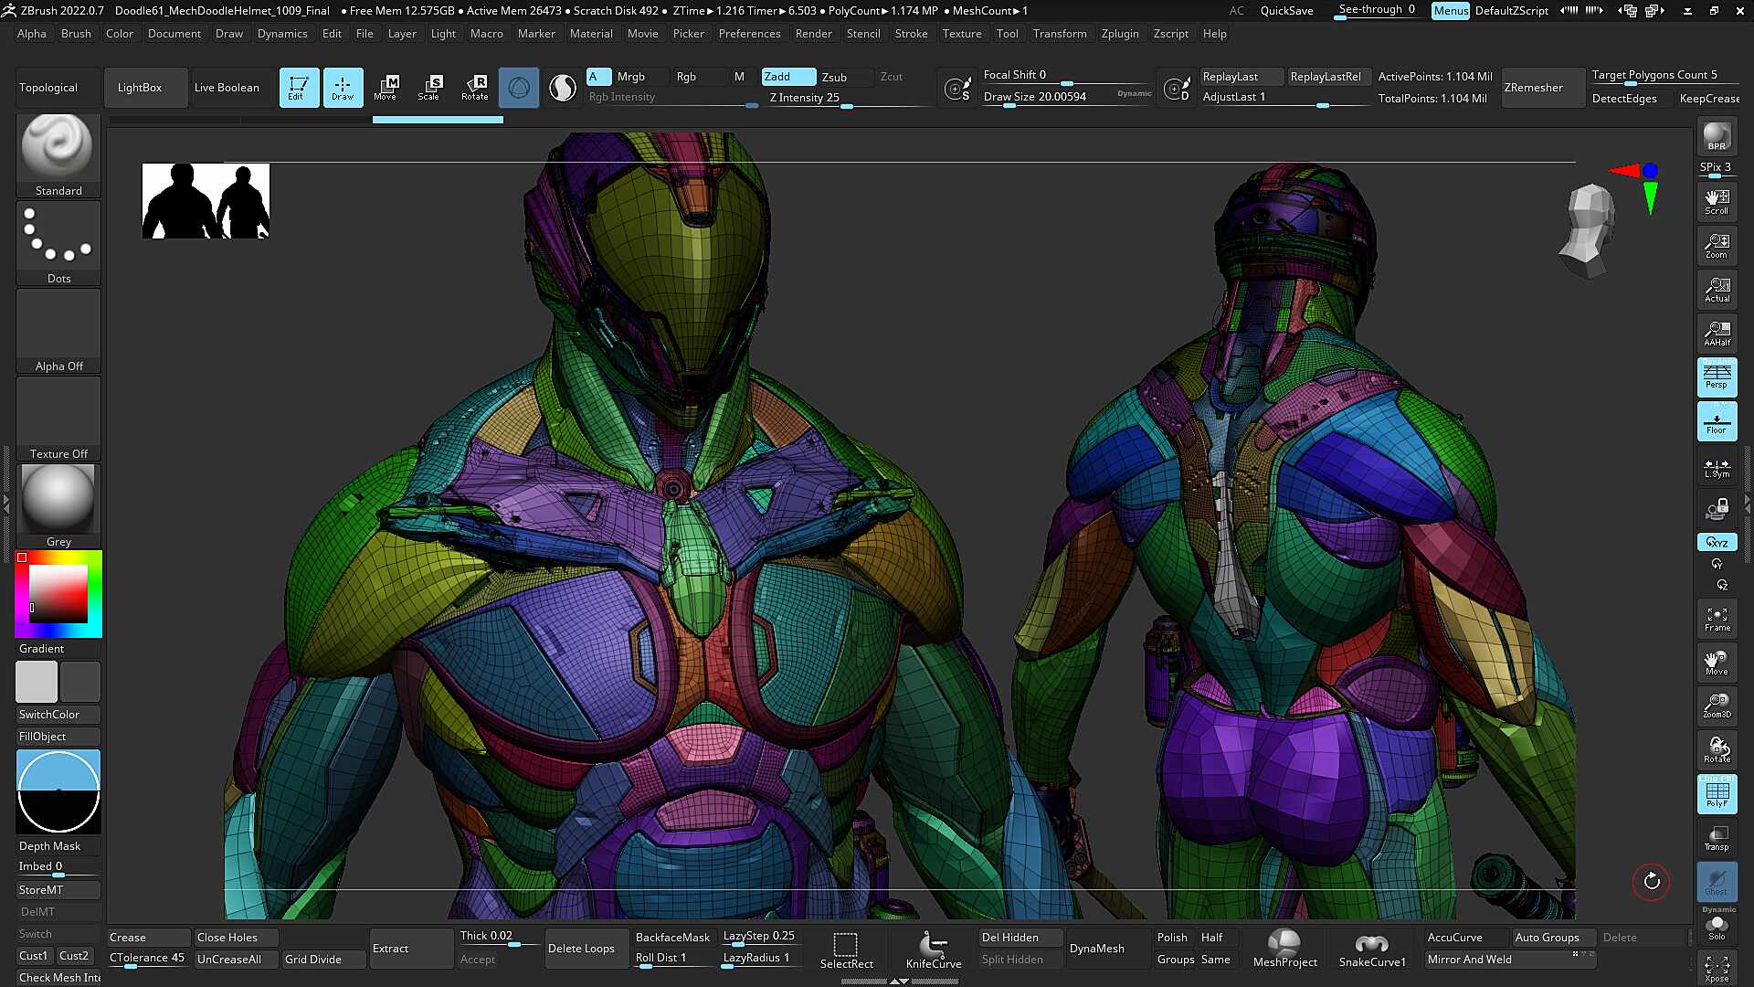Toggle Persp perspective mode

coord(1717,377)
